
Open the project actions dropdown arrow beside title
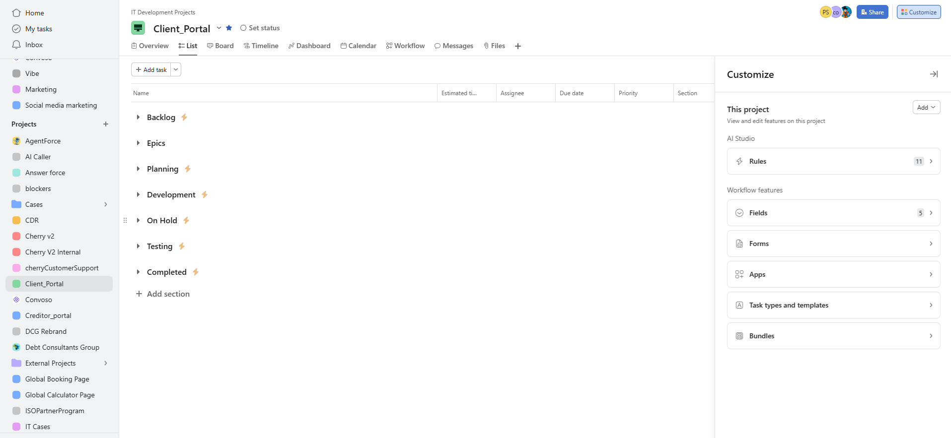click(x=219, y=28)
